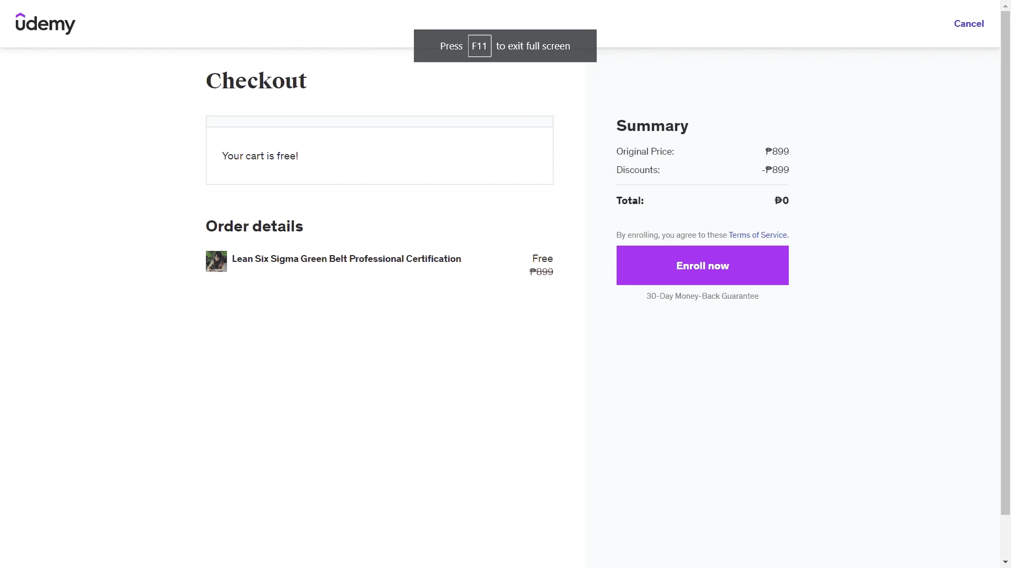Viewport: 1011px width, 568px height.
Task: Cancel the checkout
Action: (969, 24)
